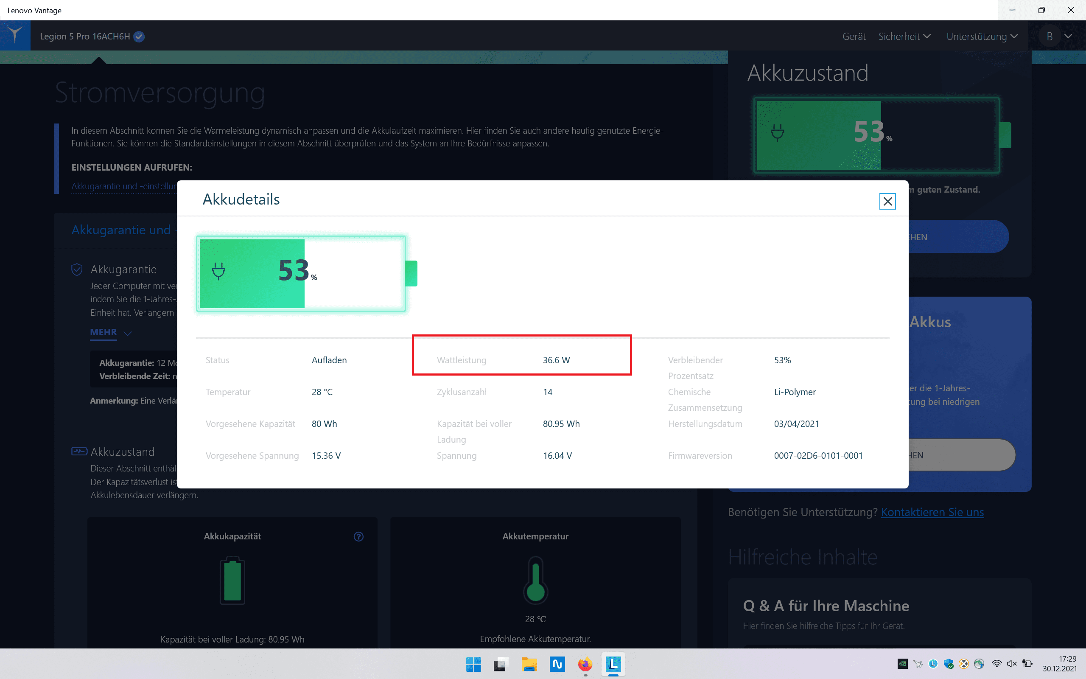This screenshot has height=679, width=1086.
Task: Select the 80.95 Wh value in Akkudetails
Action: 561,424
